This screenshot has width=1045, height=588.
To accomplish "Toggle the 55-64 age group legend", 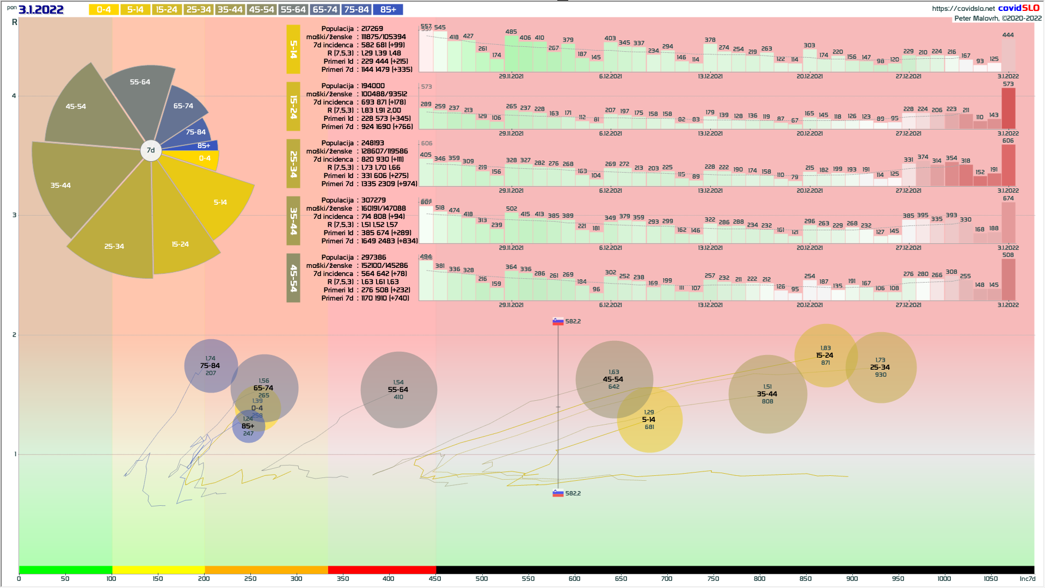I will point(293,9).
